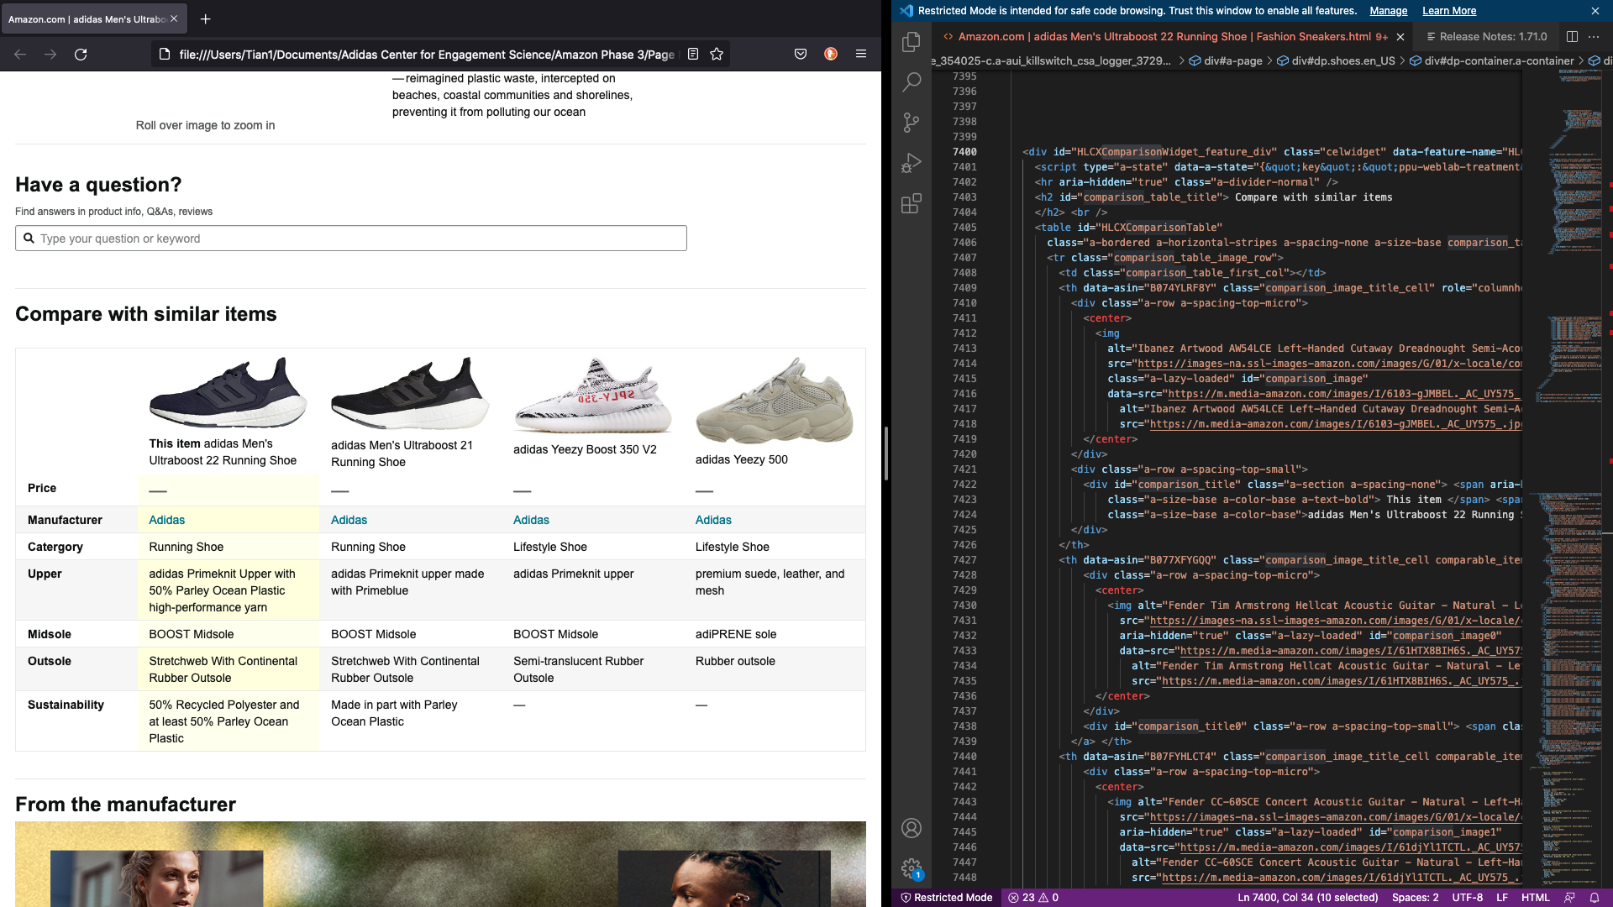Click adidas Yeezy Boost 350 V2 title
Screen dimensions: 1613x907
pos(585,449)
